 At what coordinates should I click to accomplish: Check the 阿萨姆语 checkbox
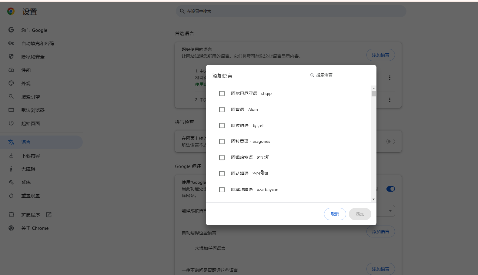click(x=222, y=173)
